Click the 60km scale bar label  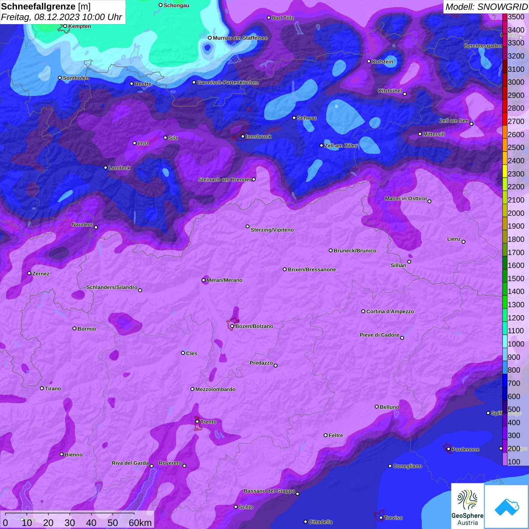click(x=140, y=523)
